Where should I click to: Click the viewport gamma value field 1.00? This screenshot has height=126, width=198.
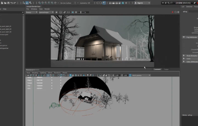125,75
